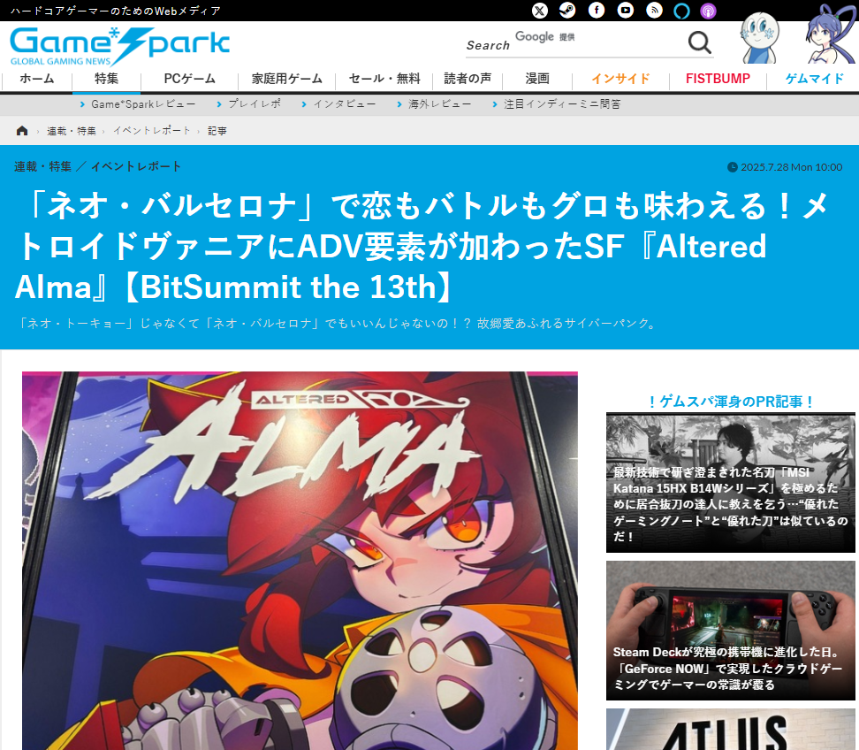Go to インタビュー submenu link

[x=344, y=104]
